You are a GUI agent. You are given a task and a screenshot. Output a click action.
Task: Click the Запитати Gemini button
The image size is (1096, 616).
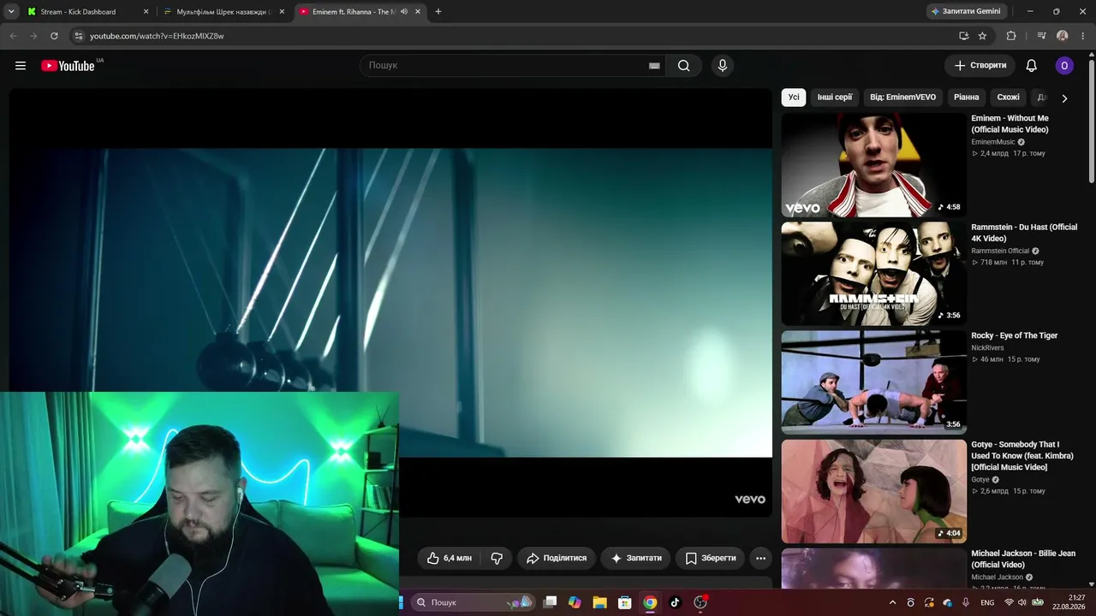click(x=965, y=11)
